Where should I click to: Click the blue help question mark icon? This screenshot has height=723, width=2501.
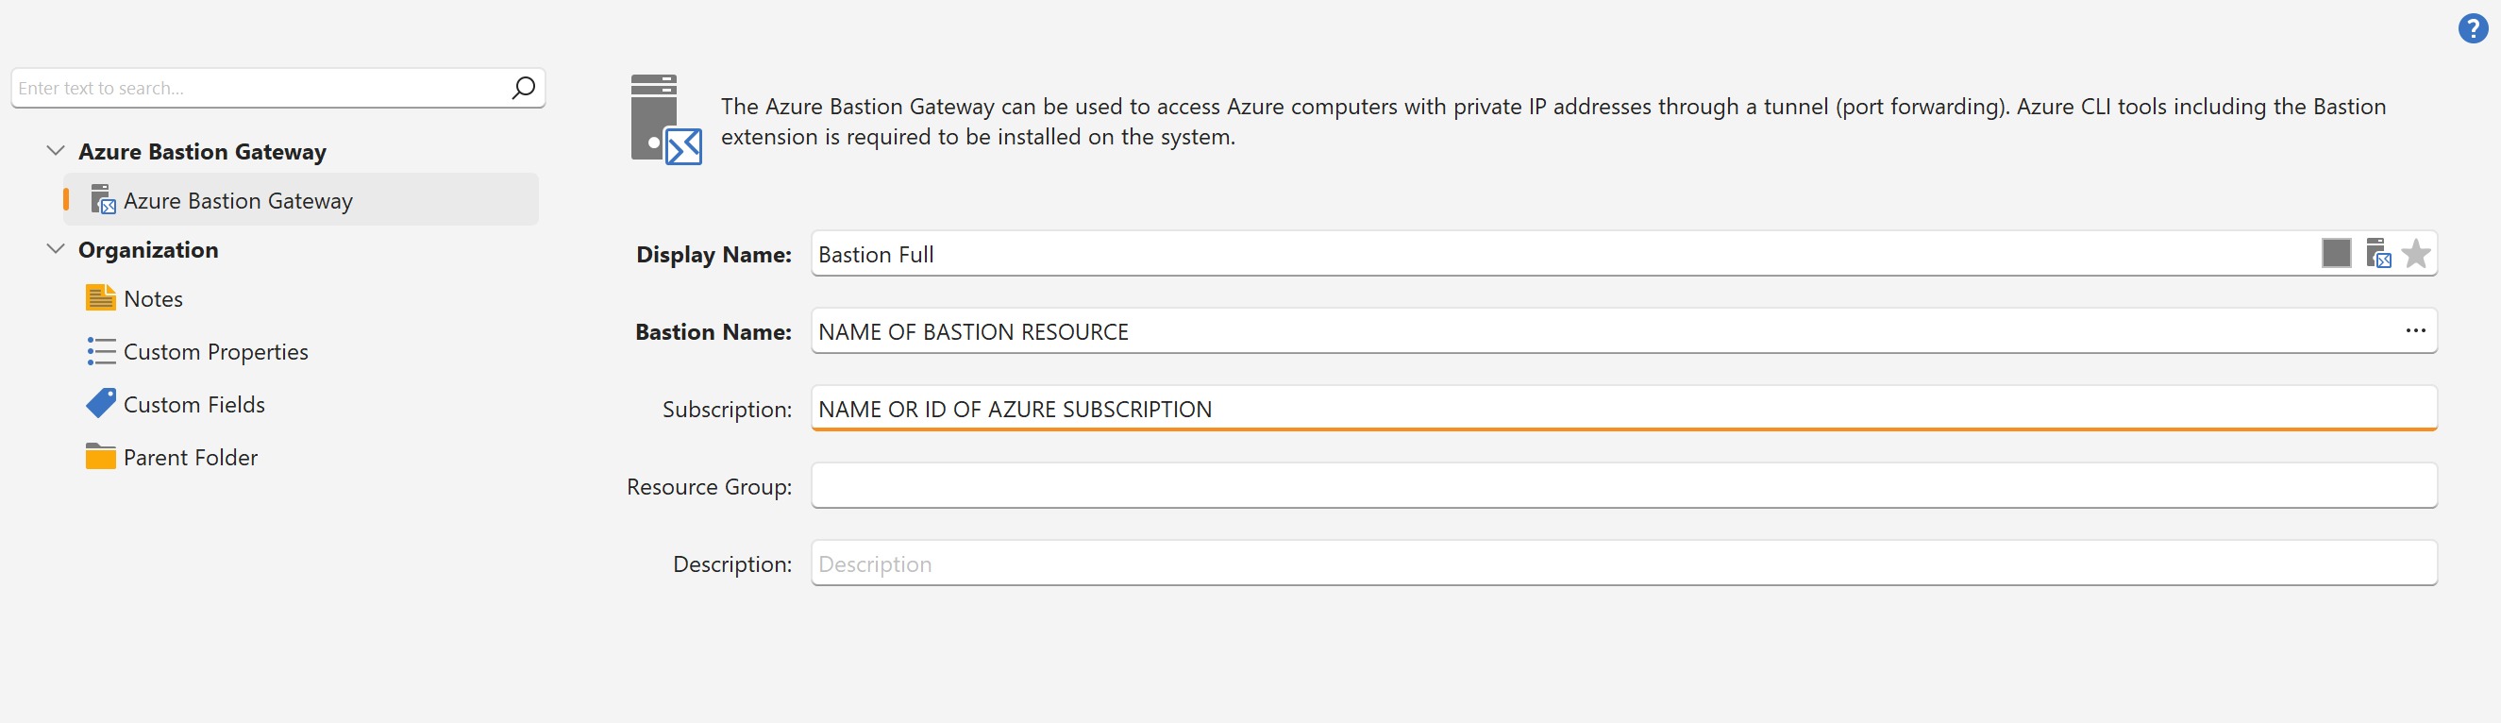tap(2472, 29)
